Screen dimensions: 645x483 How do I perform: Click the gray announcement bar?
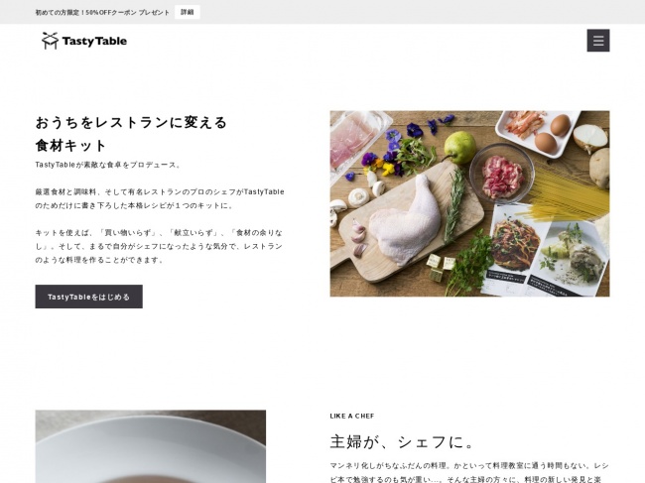coord(322,12)
